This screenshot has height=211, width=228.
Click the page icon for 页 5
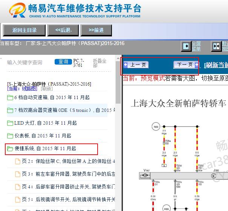[18, 200]
